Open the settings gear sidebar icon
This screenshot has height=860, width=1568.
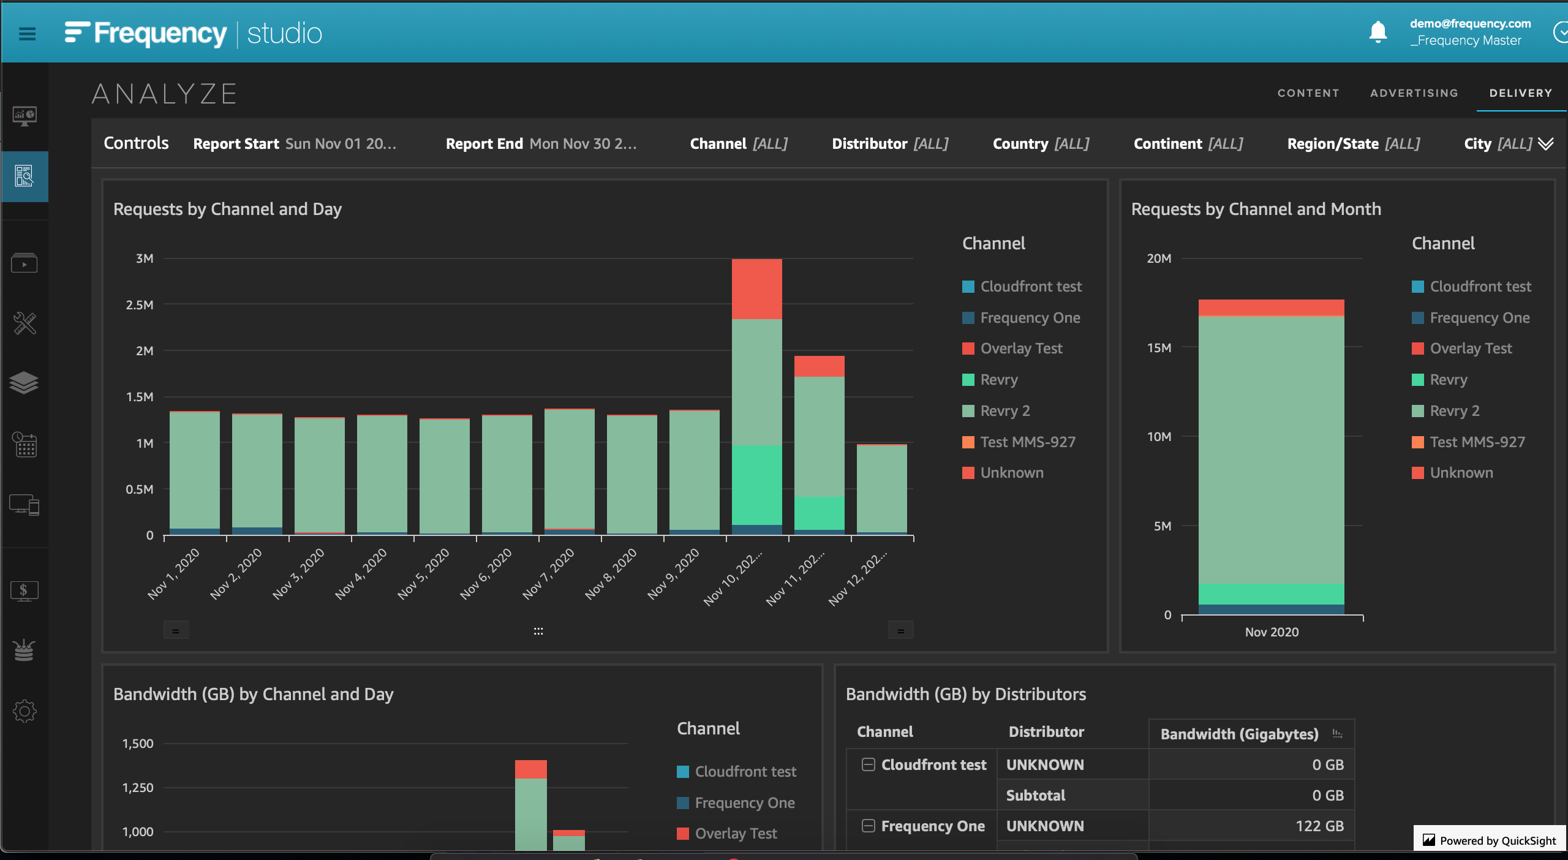pyautogui.click(x=24, y=711)
